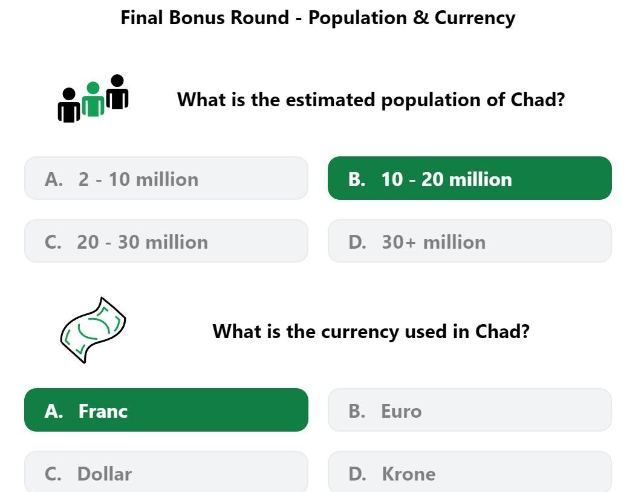The height and width of the screenshot is (492, 641).
Task: Pick the Dollar currency option
Action: click(x=166, y=472)
